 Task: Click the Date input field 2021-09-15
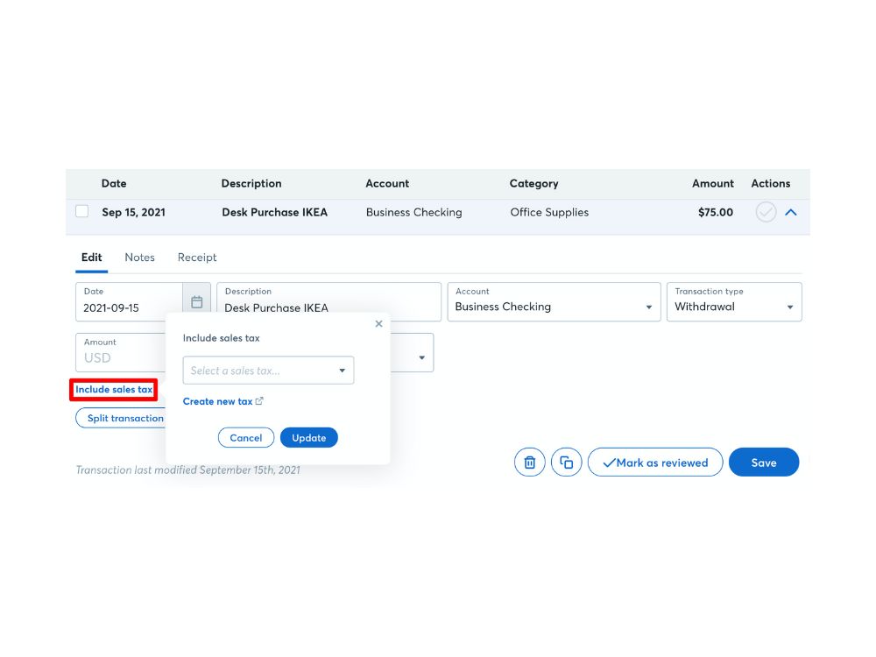129,302
